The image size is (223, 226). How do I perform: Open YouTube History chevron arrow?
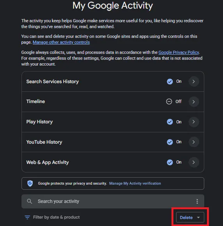[x=194, y=142]
